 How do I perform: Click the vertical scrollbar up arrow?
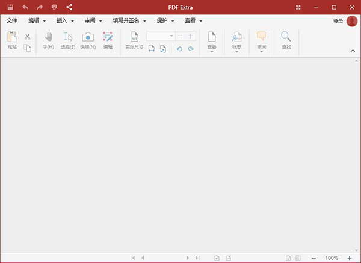point(356,61)
